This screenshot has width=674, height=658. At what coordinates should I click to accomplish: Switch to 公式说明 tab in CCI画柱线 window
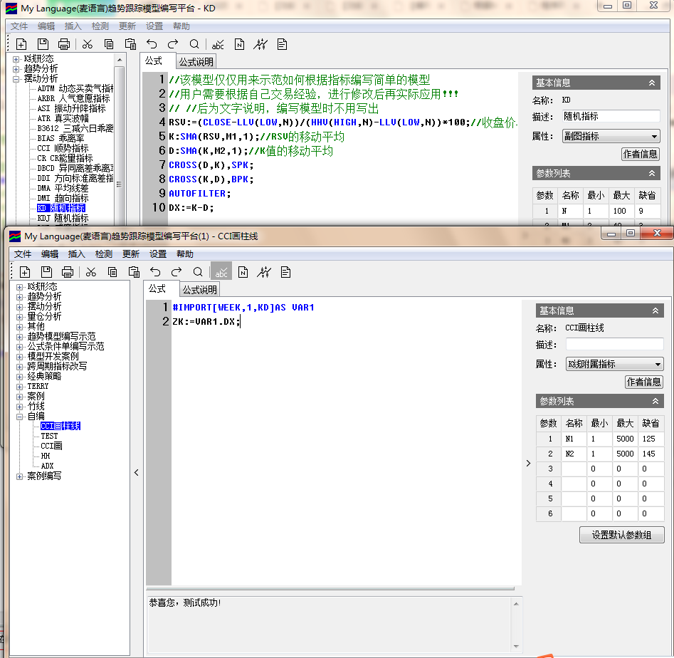coord(199,289)
